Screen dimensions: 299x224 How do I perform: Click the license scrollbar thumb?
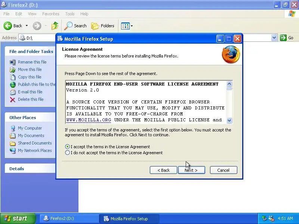click(x=229, y=88)
